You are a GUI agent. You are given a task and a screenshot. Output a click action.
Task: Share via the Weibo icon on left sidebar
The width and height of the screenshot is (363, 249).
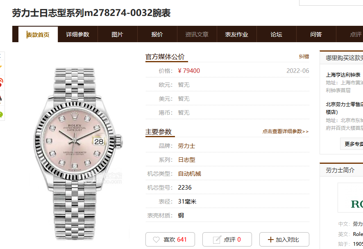click(1, 82)
